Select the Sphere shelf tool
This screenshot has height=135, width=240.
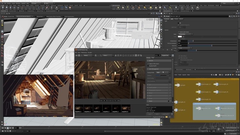tap(7, 8)
